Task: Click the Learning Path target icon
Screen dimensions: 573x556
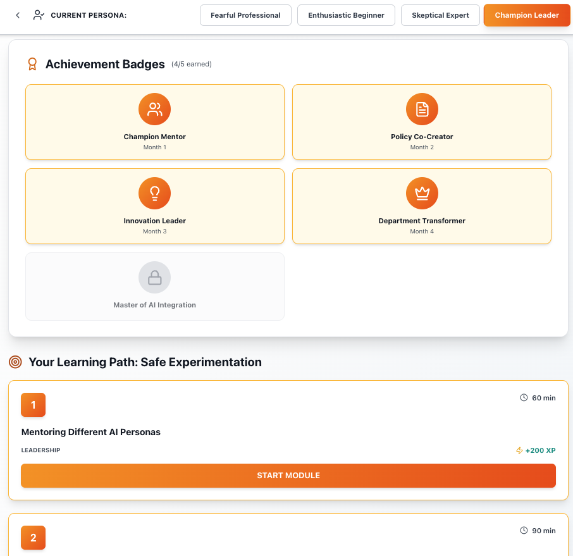Action: (16, 362)
